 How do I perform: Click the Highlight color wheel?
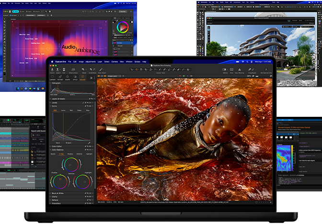point(83,181)
